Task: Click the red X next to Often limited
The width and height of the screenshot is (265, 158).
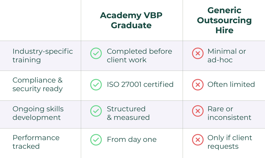Action: click(x=198, y=84)
